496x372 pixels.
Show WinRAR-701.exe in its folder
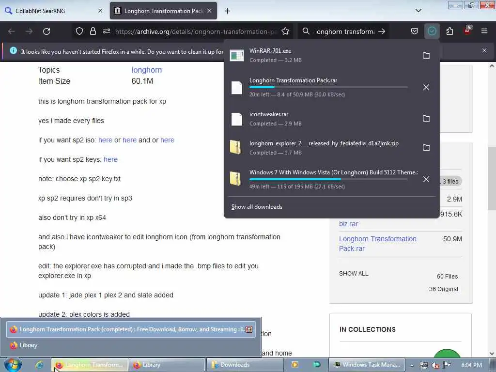tap(426, 55)
